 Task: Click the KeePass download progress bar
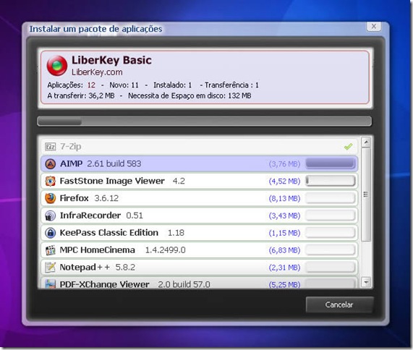tap(331, 233)
